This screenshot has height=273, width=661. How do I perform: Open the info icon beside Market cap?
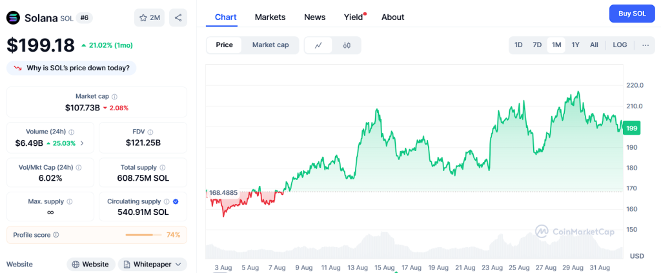tap(115, 96)
